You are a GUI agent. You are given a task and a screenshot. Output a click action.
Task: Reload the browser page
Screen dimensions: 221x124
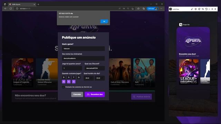pos(11,9)
